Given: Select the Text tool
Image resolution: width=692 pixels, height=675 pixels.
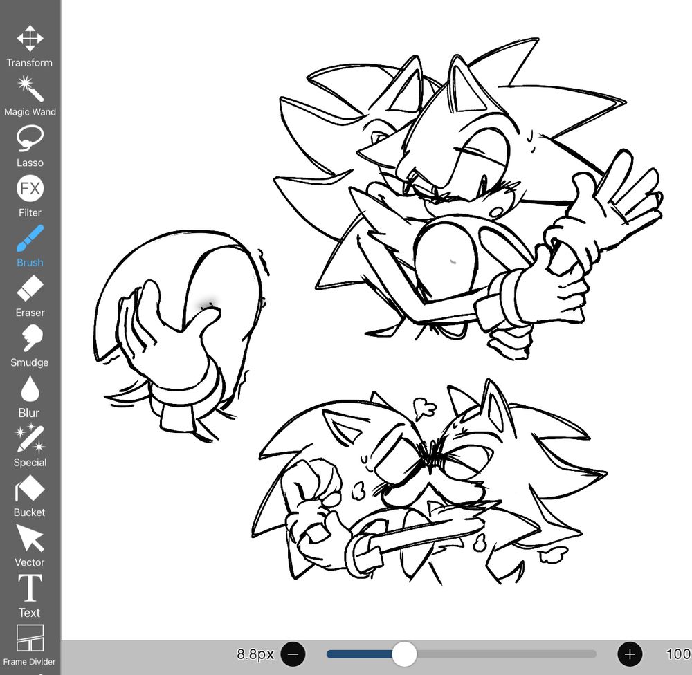Looking at the screenshot, I should 30,596.
